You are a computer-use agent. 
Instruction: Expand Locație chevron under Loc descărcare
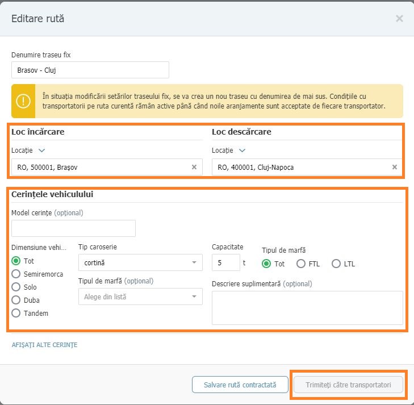pyautogui.click(x=242, y=151)
